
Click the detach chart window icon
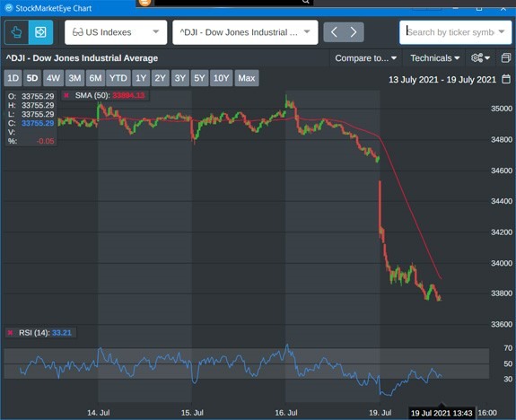click(x=506, y=58)
